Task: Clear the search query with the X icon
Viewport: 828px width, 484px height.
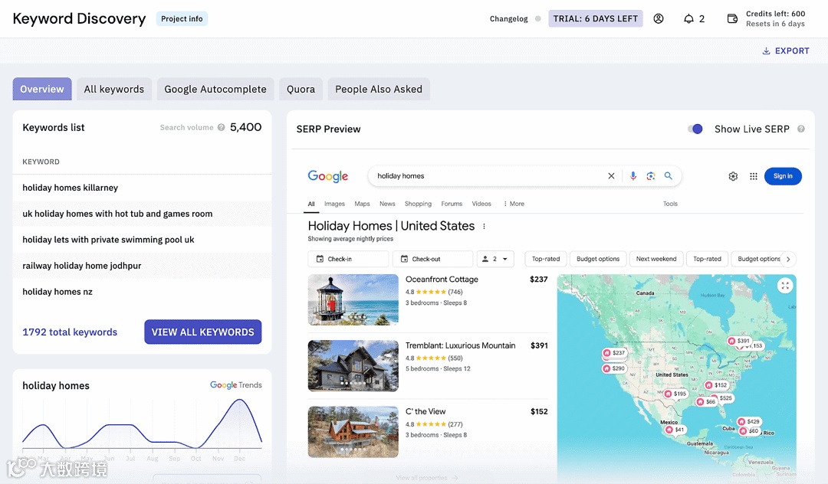Action: pyautogui.click(x=611, y=176)
